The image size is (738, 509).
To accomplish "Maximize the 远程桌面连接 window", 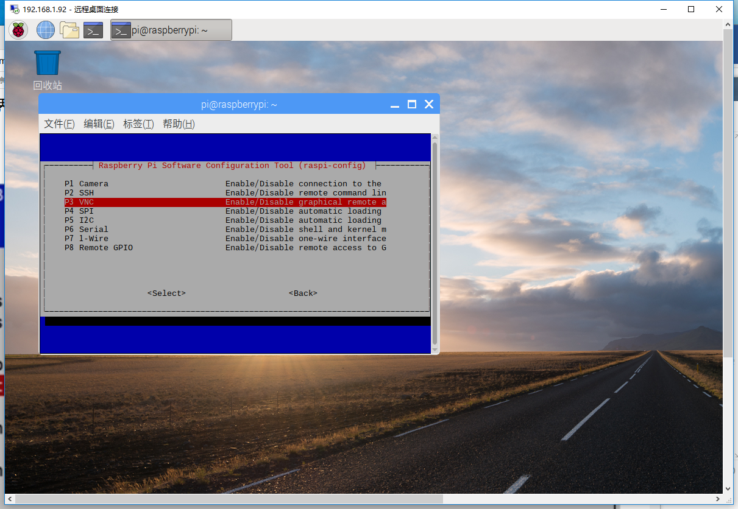I will (690, 9).
